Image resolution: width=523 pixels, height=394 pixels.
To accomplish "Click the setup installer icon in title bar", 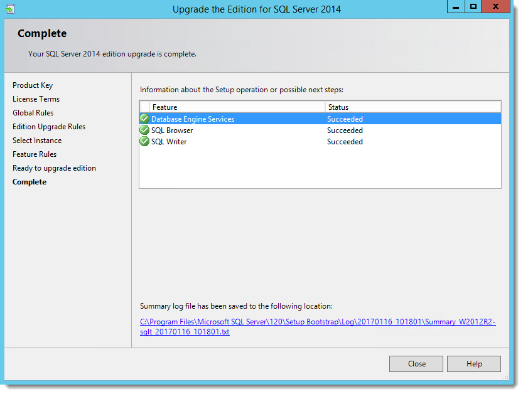I will point(10,9).
